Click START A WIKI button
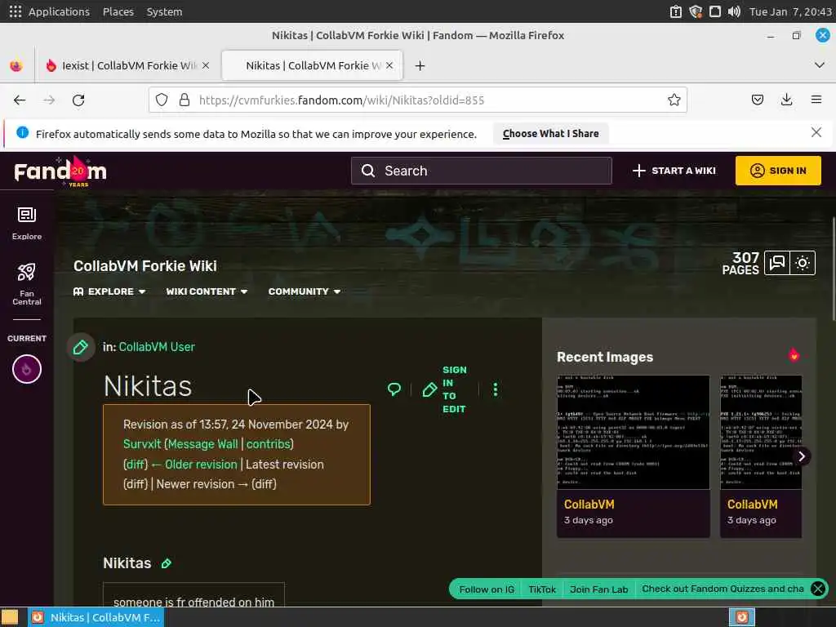This screenshot has width=836, height=627. pos(674,171)
